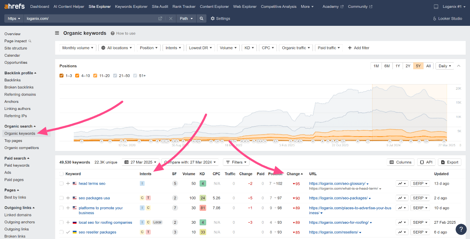The image size is (470, 239).
Task: Click the monitor icon in top bar
Action: pos(436,7)
